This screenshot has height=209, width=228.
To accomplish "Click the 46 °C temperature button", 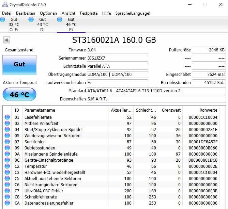I will 19,94.
